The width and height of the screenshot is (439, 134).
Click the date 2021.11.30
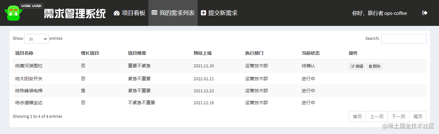pos(204,66)
